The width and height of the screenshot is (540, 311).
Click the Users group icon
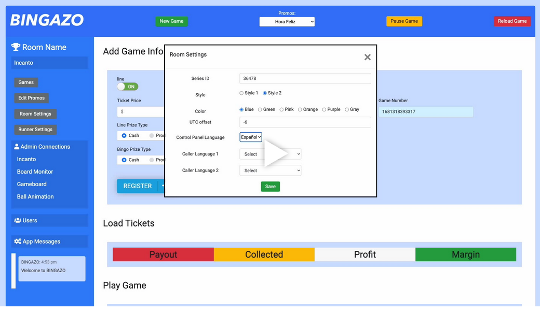pyautogui.click(x=18, y=220)
